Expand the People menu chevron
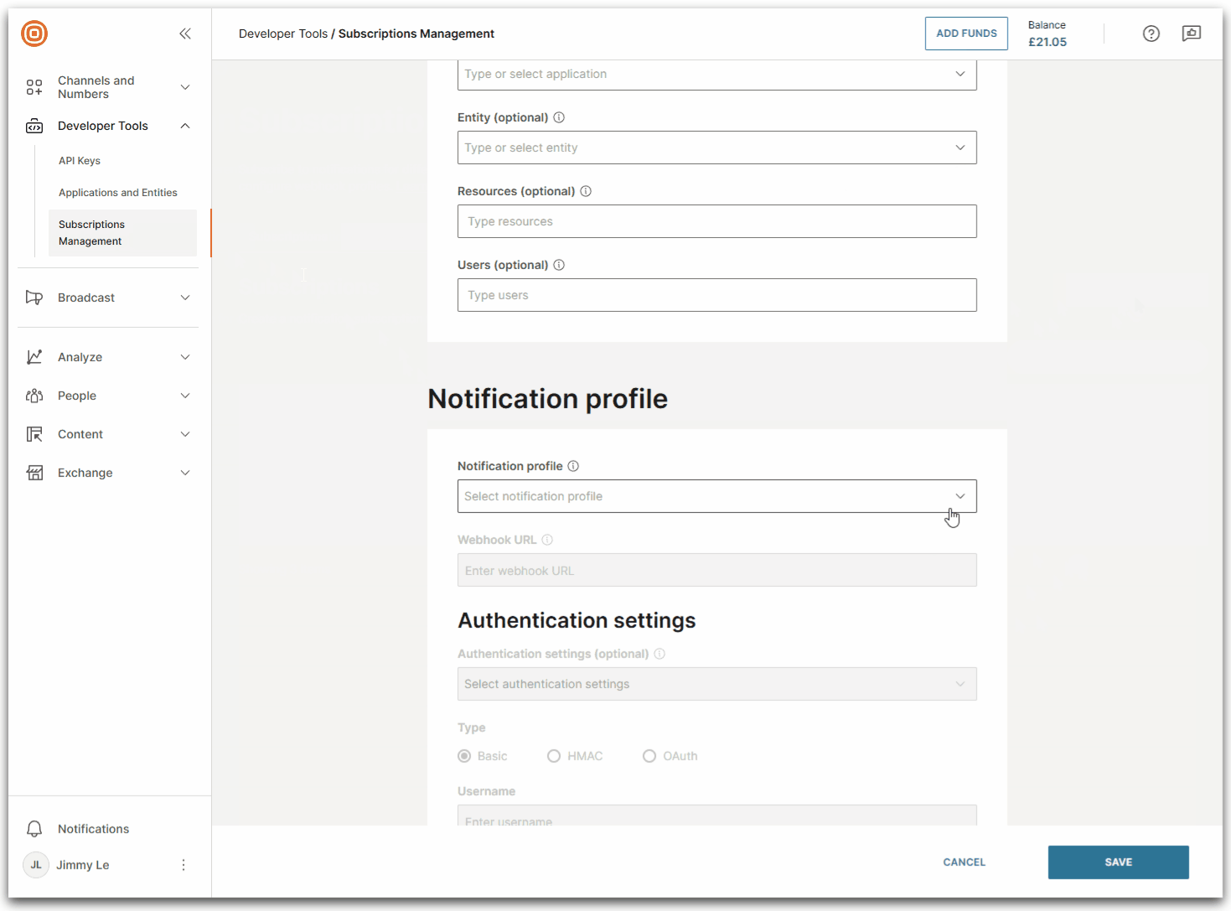Image resolution: width=1231 pixels, height=911 pixels. point(185,396)
